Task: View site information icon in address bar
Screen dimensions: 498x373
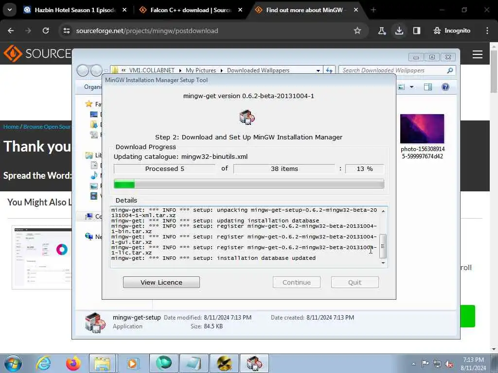Action: coord(66,31)
